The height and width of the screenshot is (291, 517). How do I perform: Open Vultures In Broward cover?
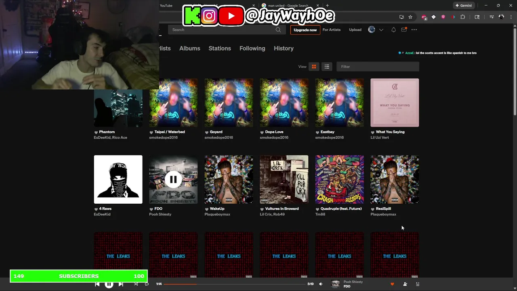pos(284,179)
